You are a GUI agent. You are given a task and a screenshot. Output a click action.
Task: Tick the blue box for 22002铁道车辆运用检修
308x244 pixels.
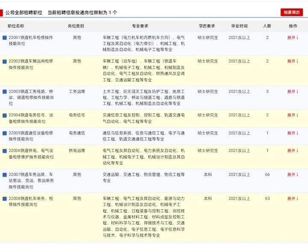[x=5, y=61]
